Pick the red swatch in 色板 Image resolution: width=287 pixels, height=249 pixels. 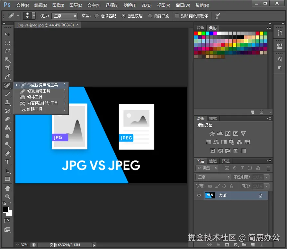[196, 33]
